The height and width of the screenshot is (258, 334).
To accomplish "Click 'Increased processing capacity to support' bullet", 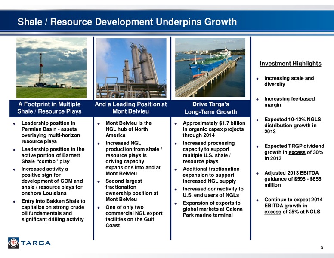I will pyautogui.click(x=209, y=152).
